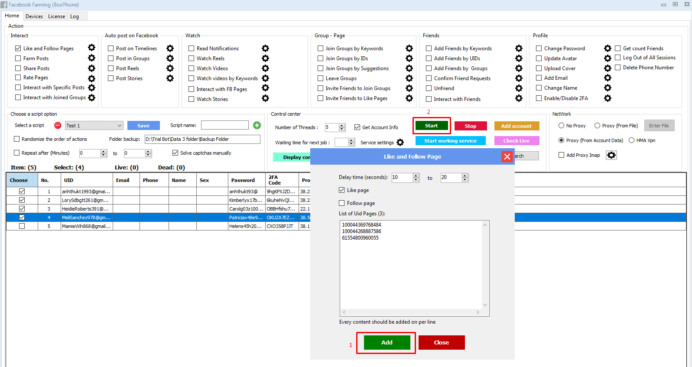
Task: Open Join Groups by Keywords settings gear
Action: click(x=409, y=48)
